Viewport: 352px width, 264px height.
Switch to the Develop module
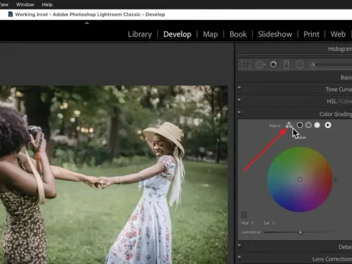(x=177, y=34)
